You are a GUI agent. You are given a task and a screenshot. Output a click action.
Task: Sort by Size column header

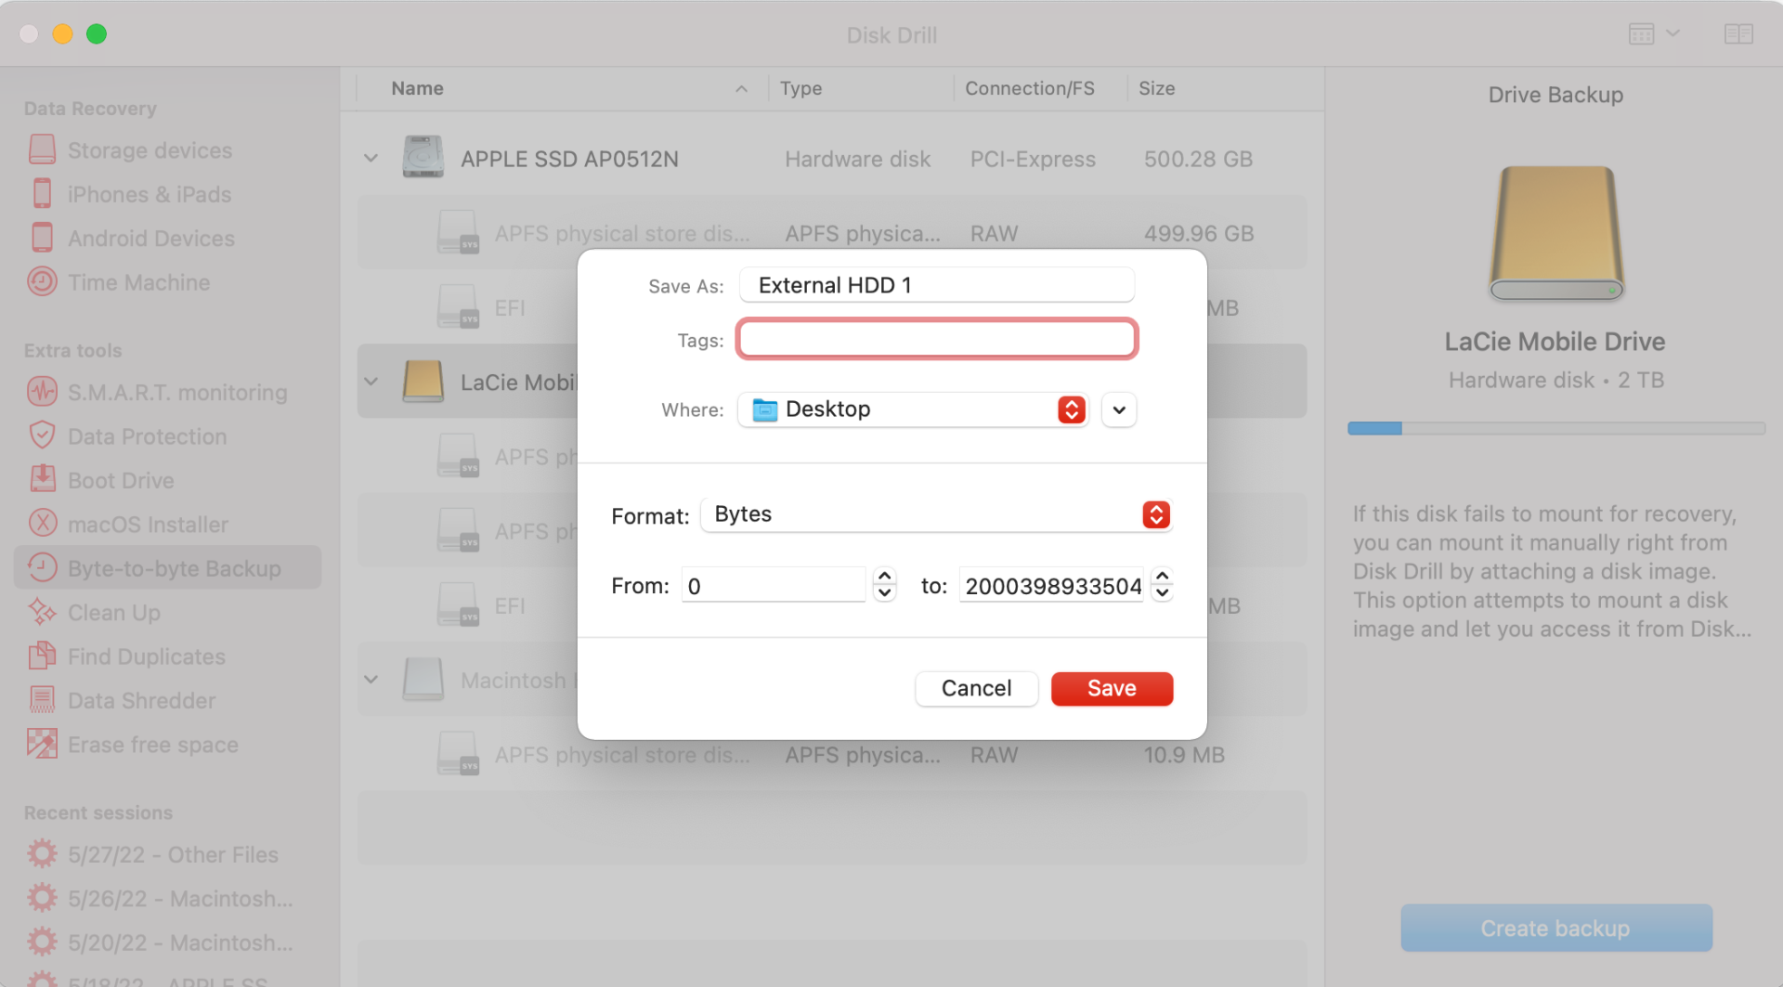(1156, 88)
